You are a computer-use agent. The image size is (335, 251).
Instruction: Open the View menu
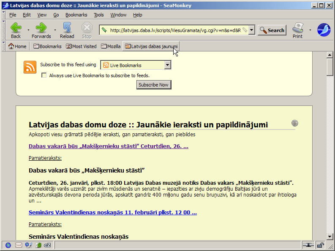42,15
